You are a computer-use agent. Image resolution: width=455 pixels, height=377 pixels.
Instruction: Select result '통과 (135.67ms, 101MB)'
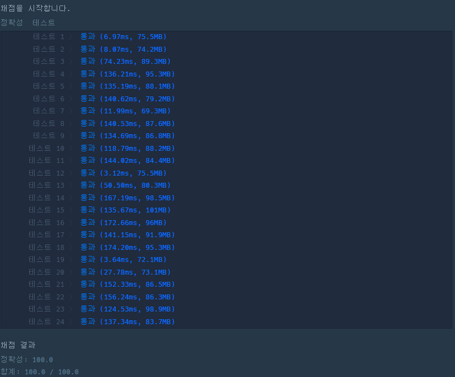(x=125, y=210)
